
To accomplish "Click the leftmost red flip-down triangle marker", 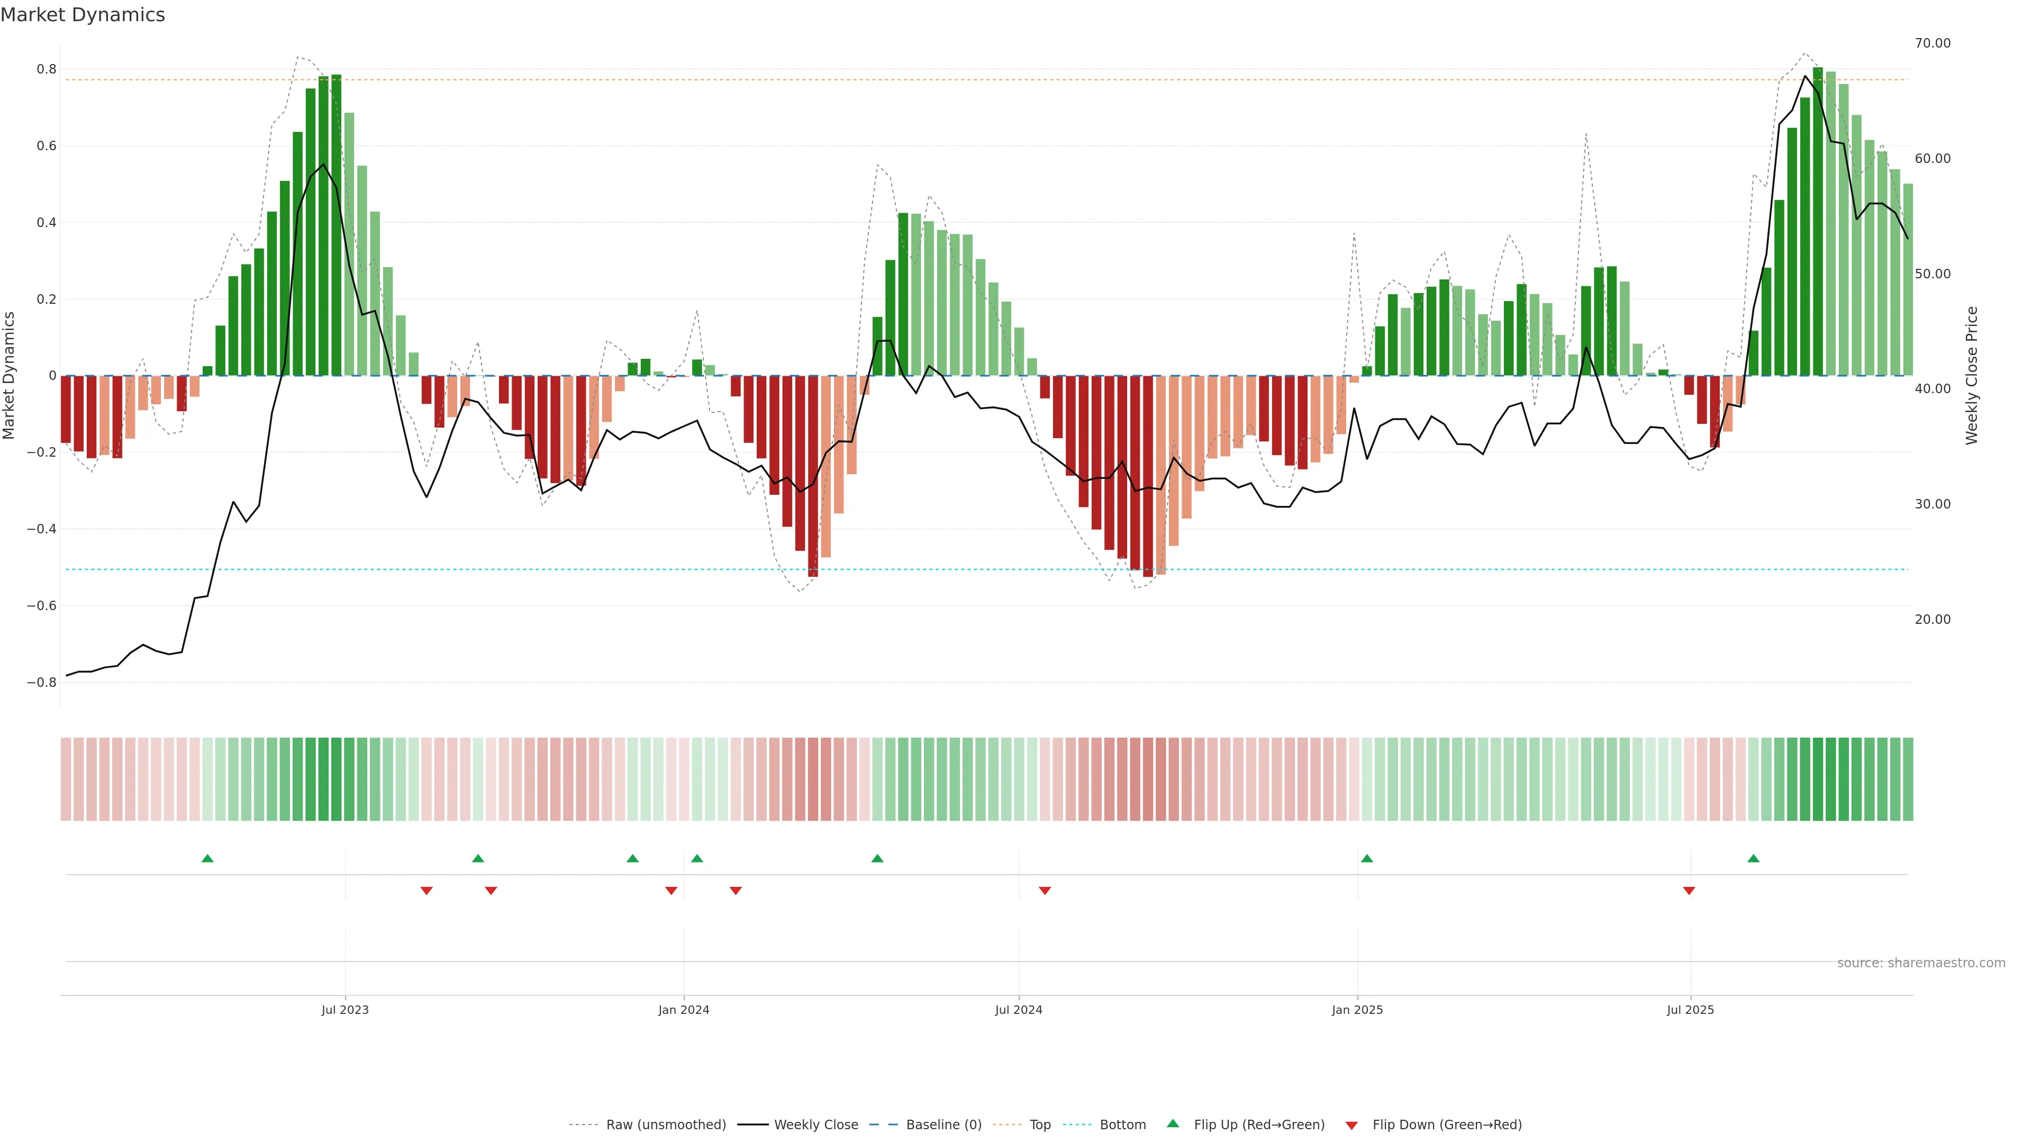I will click(x=427, y=891).
